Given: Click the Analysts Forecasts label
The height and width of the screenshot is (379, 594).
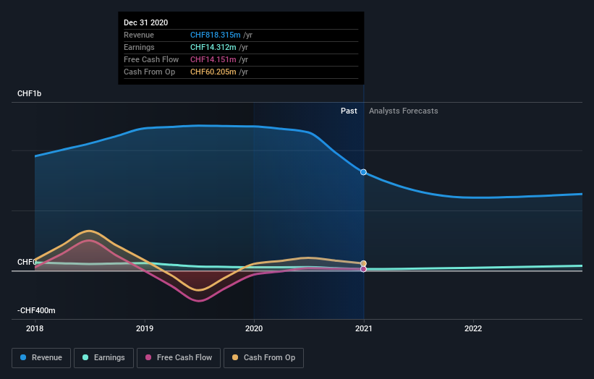Looking at the screenshot, I should 404,111.
